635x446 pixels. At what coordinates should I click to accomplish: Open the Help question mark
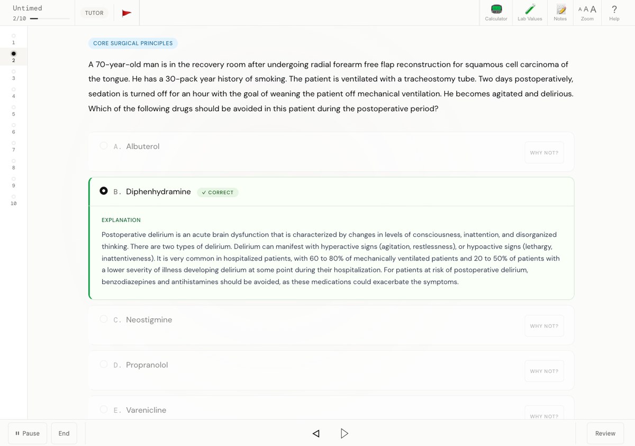614,13
